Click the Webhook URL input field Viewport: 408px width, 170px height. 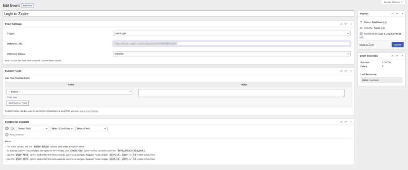231,44
